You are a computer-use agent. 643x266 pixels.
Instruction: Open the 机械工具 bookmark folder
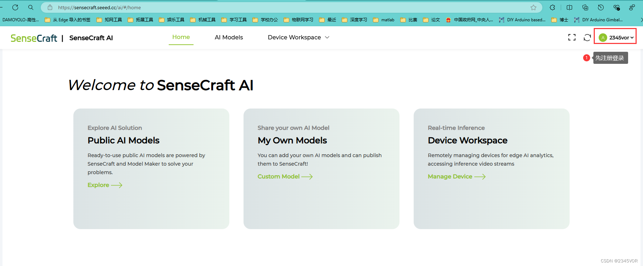coord(203,20)
